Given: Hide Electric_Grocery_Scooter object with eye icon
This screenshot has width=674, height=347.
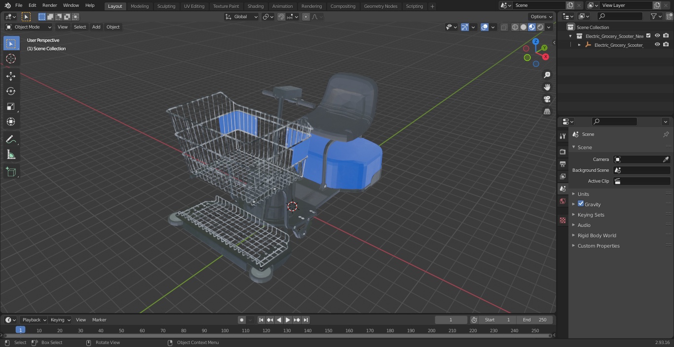Looking at the screenshot, I should coord(657,45).
